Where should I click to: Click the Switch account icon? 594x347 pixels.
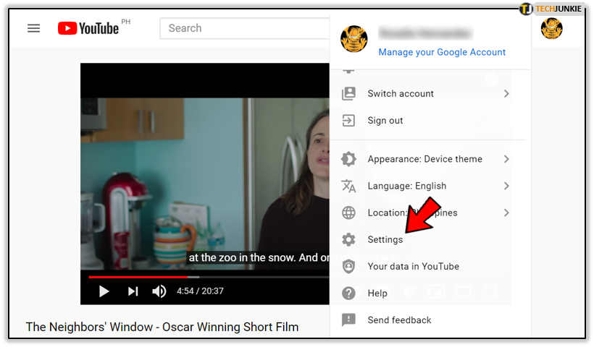tap(348, 93)
